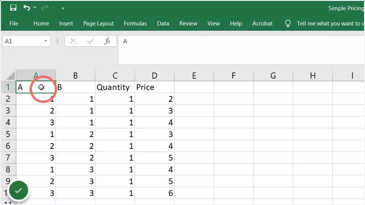Click into the formula bar showing A

coord(241,50)
